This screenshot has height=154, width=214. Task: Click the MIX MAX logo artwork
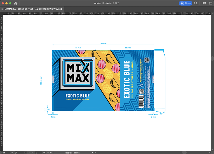[78, 73]
